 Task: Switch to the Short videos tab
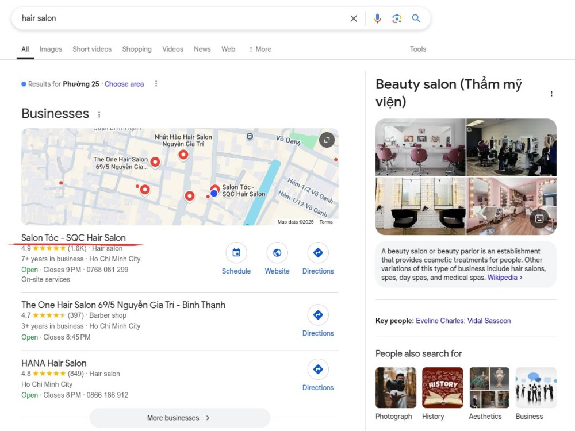point(92,49)
